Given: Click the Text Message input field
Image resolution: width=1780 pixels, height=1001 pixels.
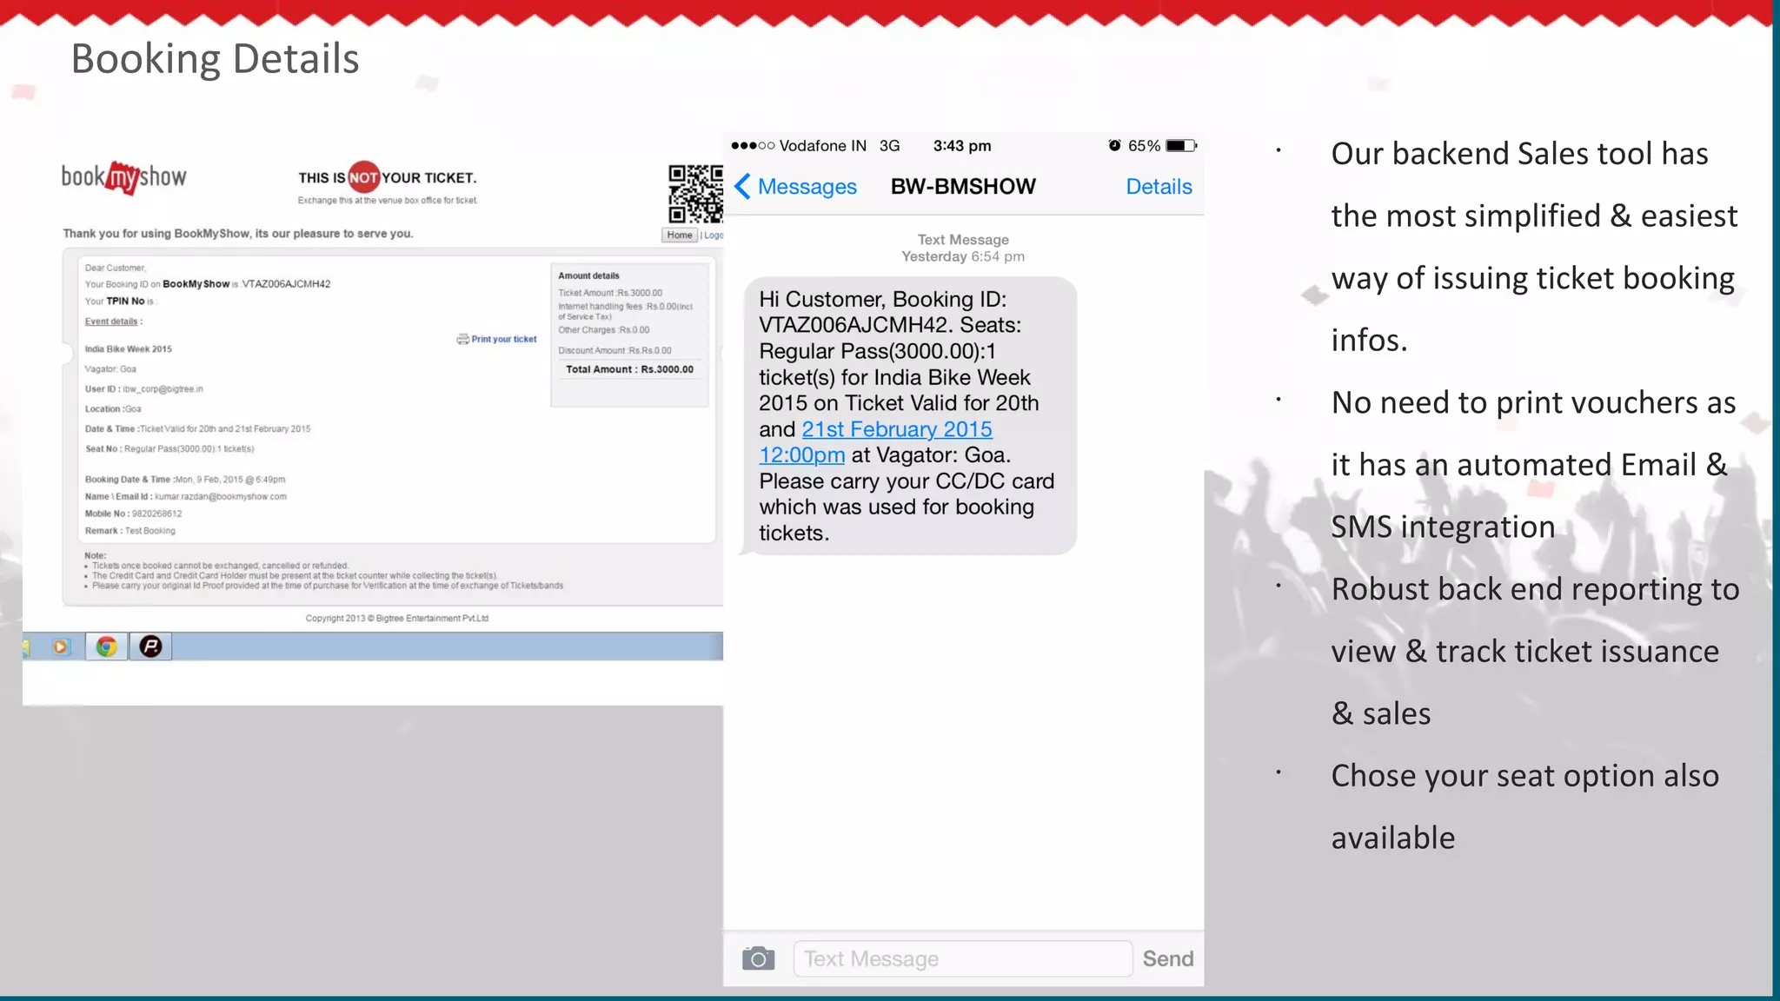Looking at the screenshot, I should tap(962, 958).
